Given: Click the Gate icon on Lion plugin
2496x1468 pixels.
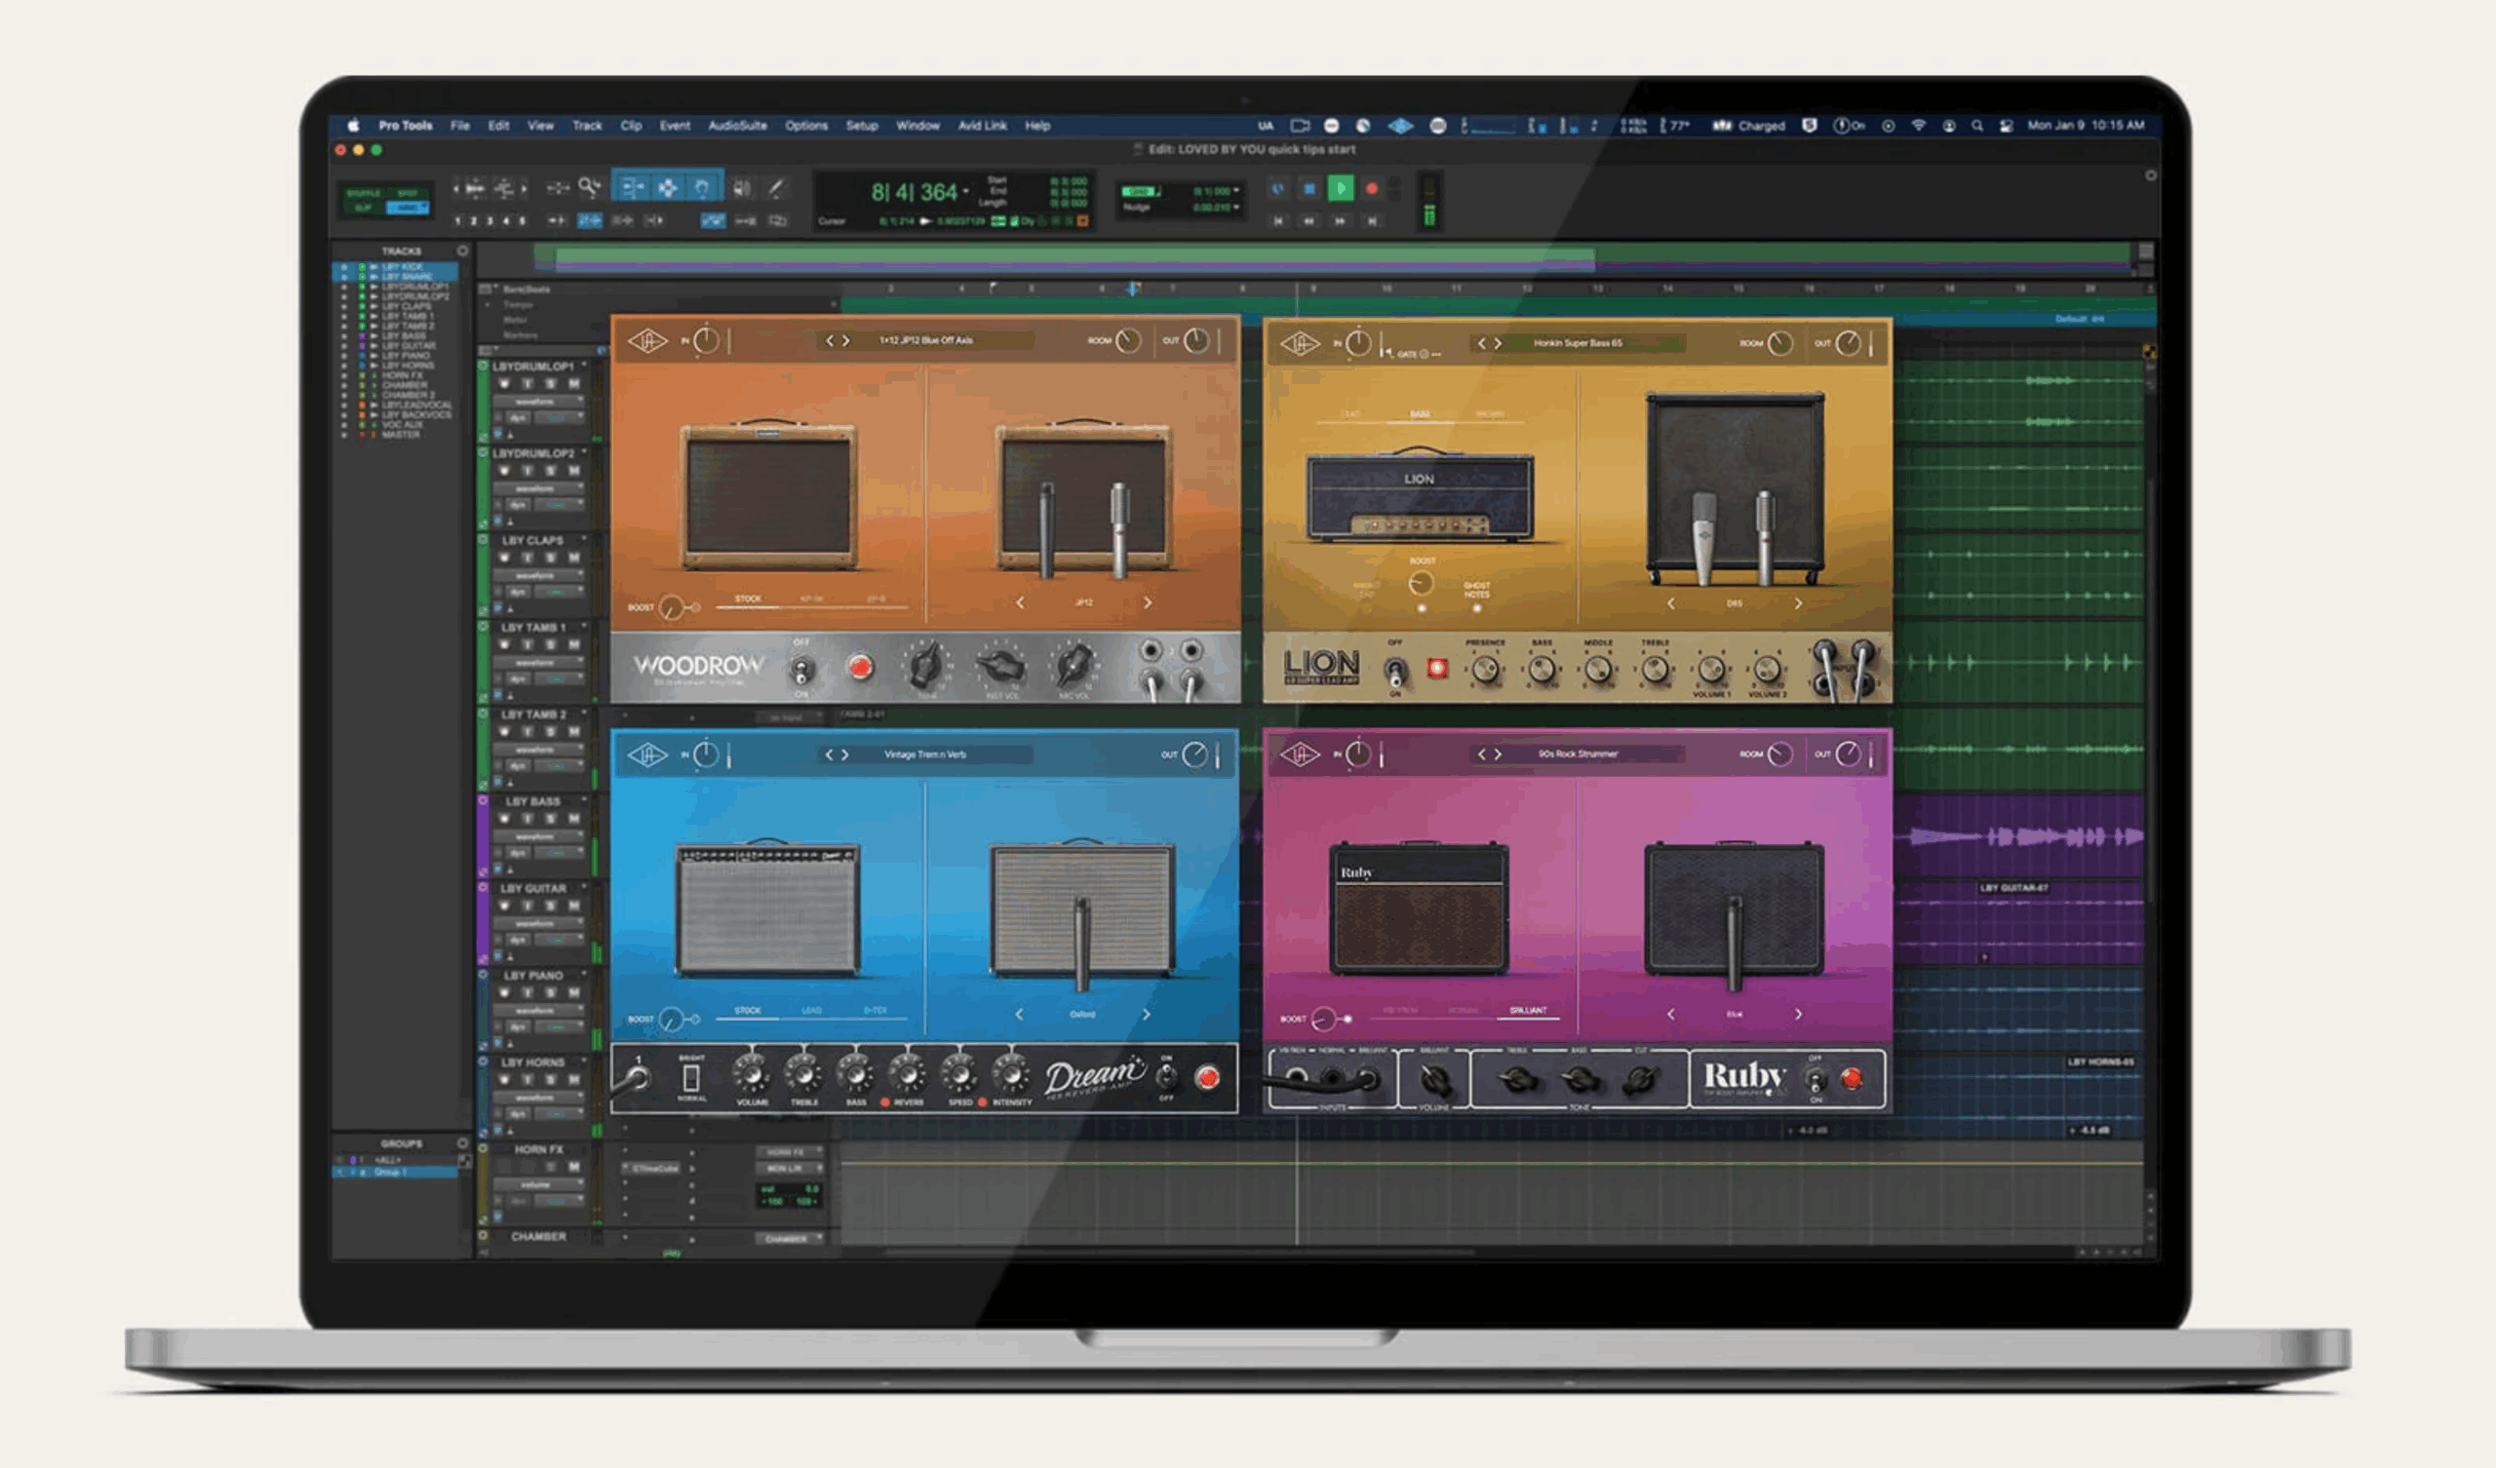Looking at the screenshot, I should click(x=1425, y=354).
